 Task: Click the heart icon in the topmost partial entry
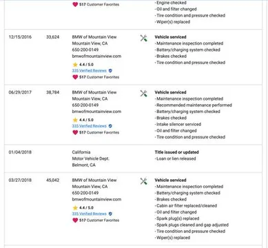click(x=75, y=4)
